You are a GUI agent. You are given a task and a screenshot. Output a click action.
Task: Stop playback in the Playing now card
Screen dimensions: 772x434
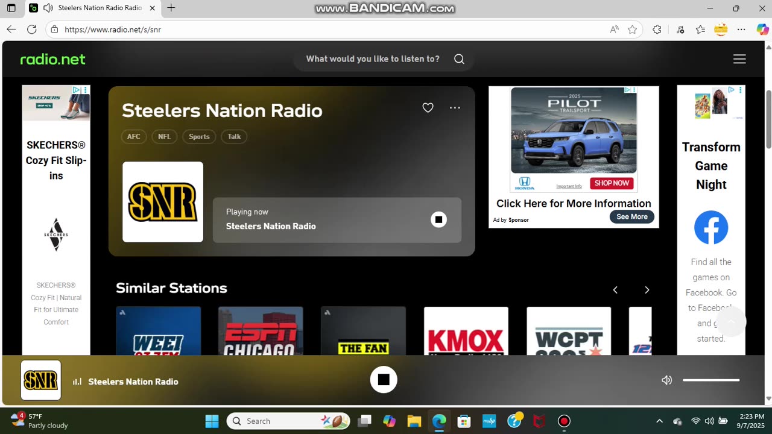coord(438,219)
